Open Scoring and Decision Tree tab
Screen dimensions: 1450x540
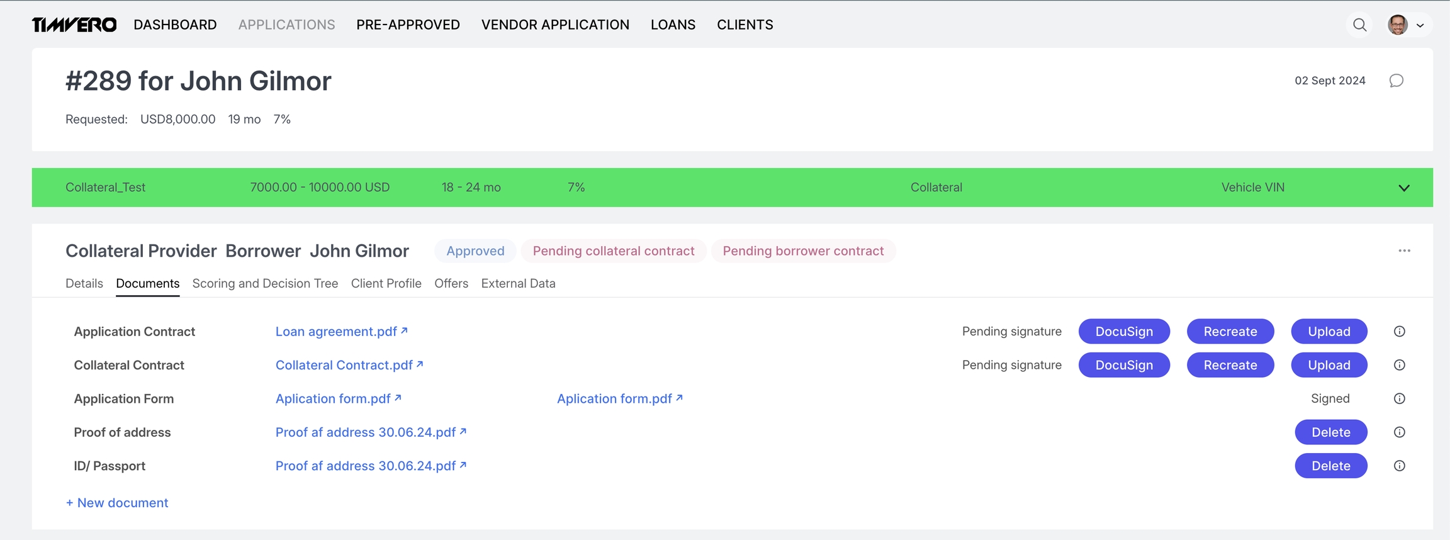(x=265, y=283)
